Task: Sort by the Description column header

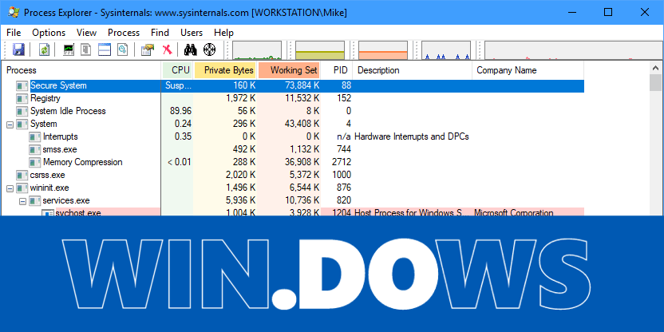Action: click(413, 70)
